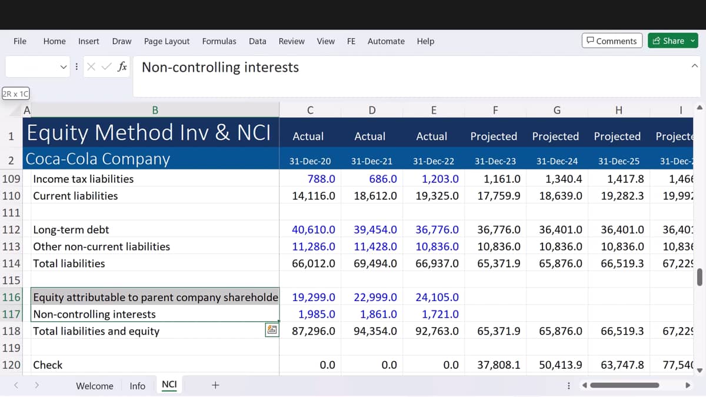Cancel formula entry with the X icon
Screen dimensions: 706x397
[91, 67]
